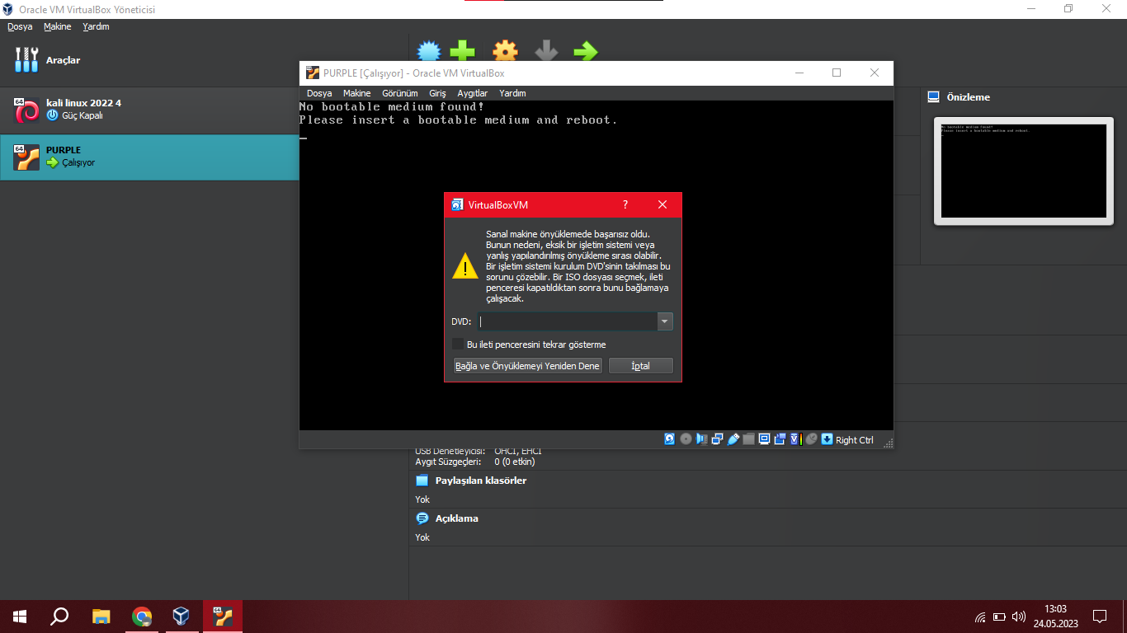Click the Windows Start button

[20, 617]
